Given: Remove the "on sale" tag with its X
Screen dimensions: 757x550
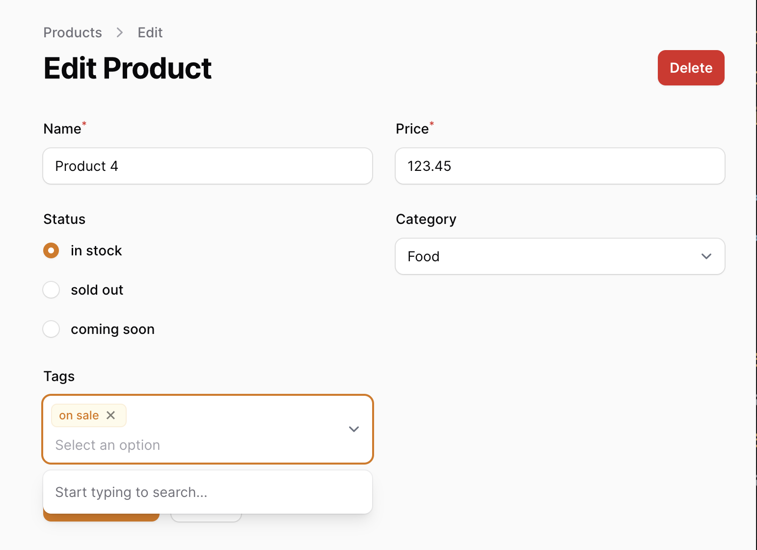Looking at the screenshot, I should [111, 415].
